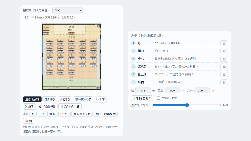Select the 先生の机 piece on the floor plan

(46, 28)
